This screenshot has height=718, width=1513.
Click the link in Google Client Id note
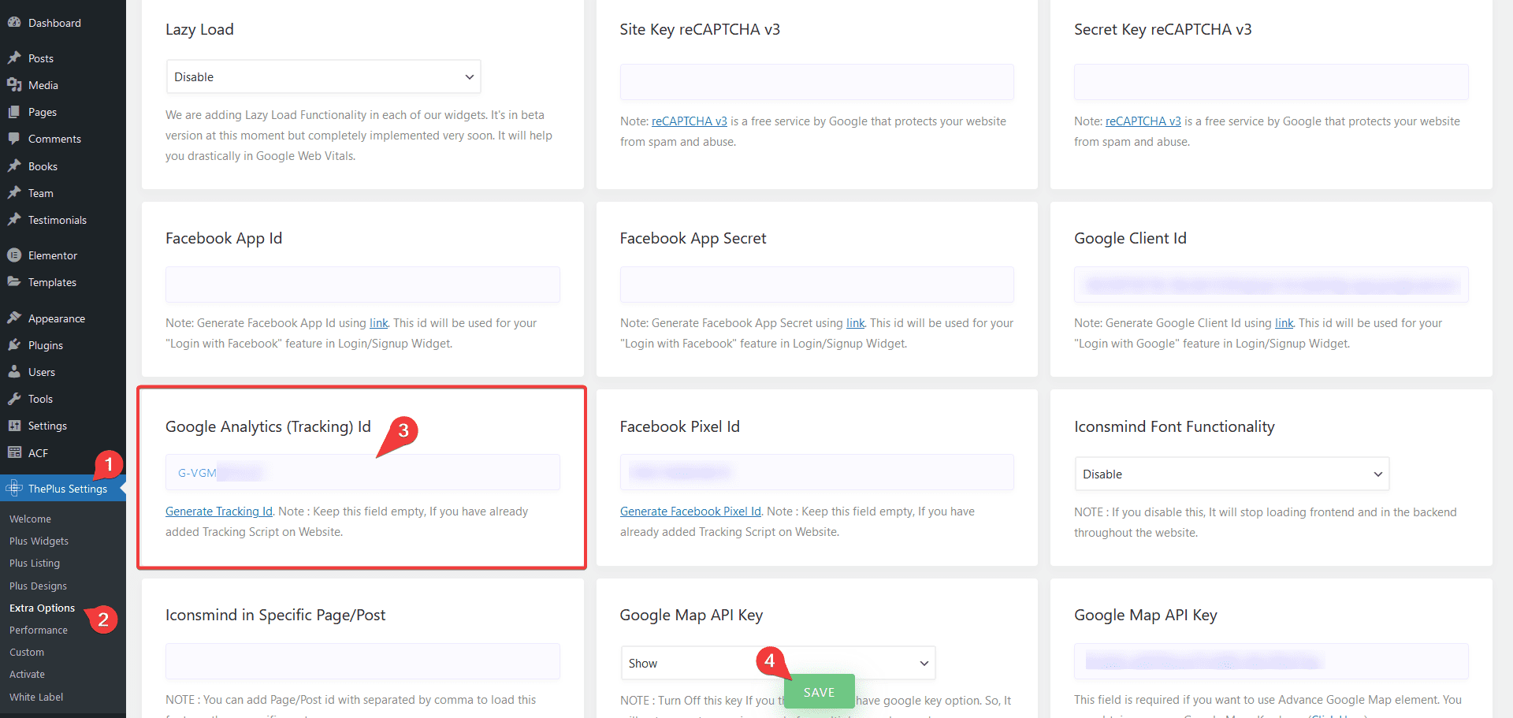click(1284, 323)
